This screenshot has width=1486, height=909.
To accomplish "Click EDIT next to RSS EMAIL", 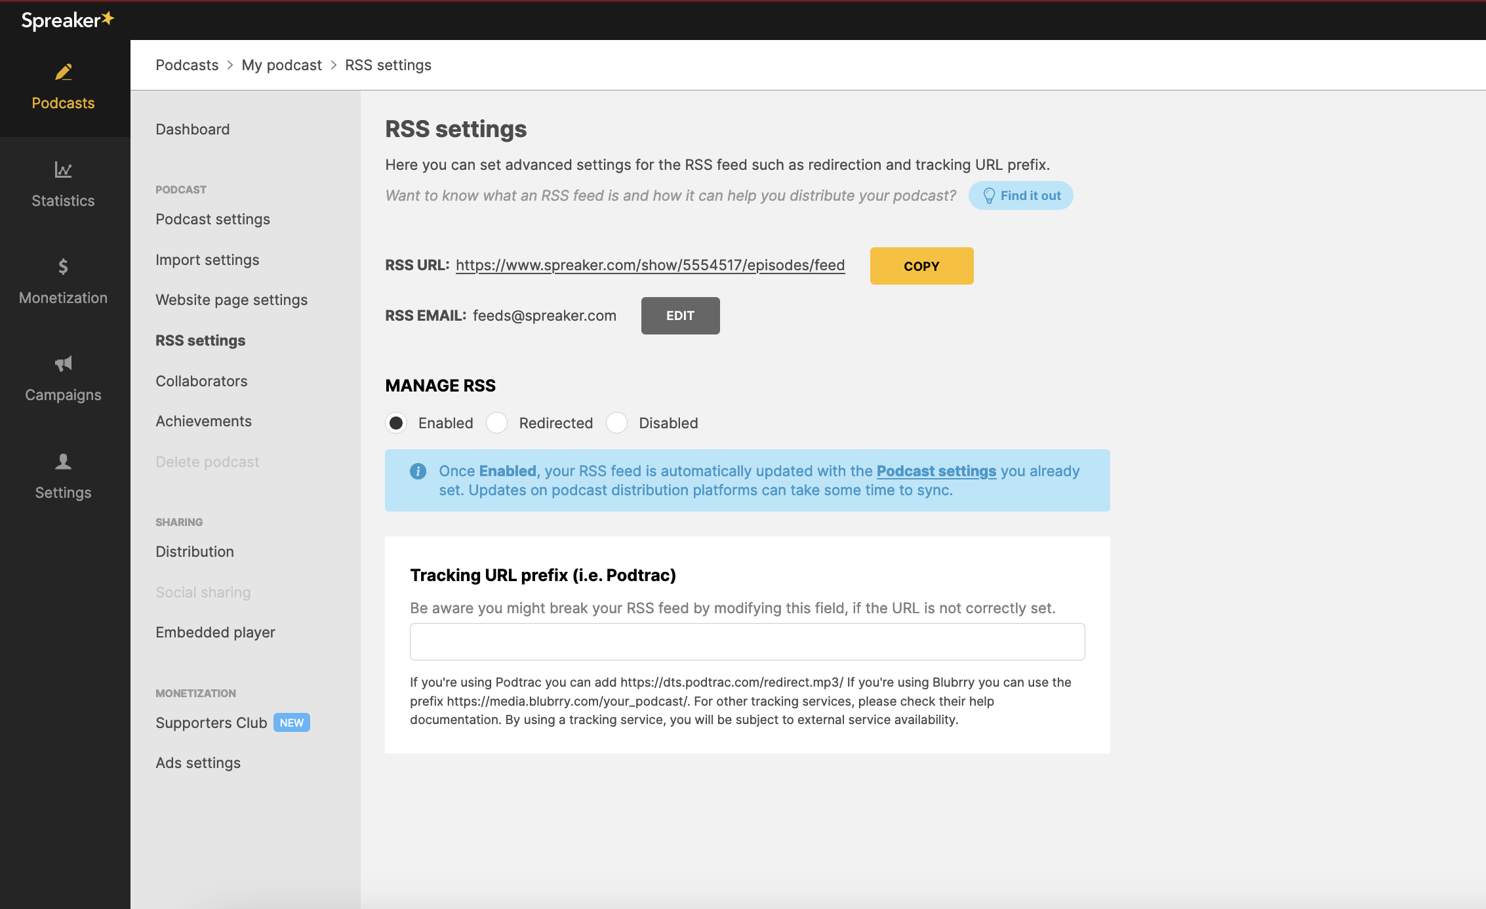I will (x=680, y=315).
